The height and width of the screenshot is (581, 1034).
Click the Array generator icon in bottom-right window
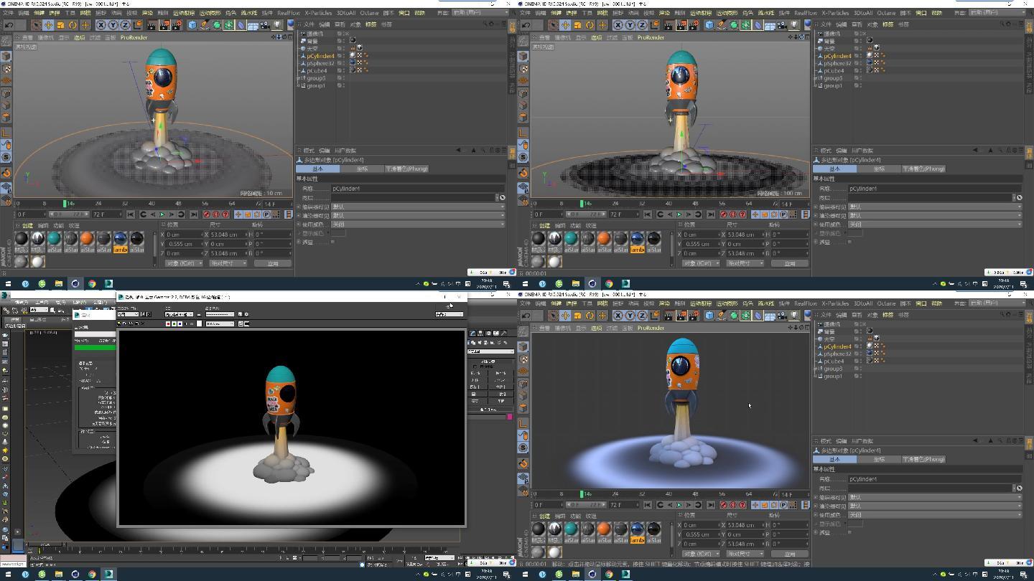745,316
